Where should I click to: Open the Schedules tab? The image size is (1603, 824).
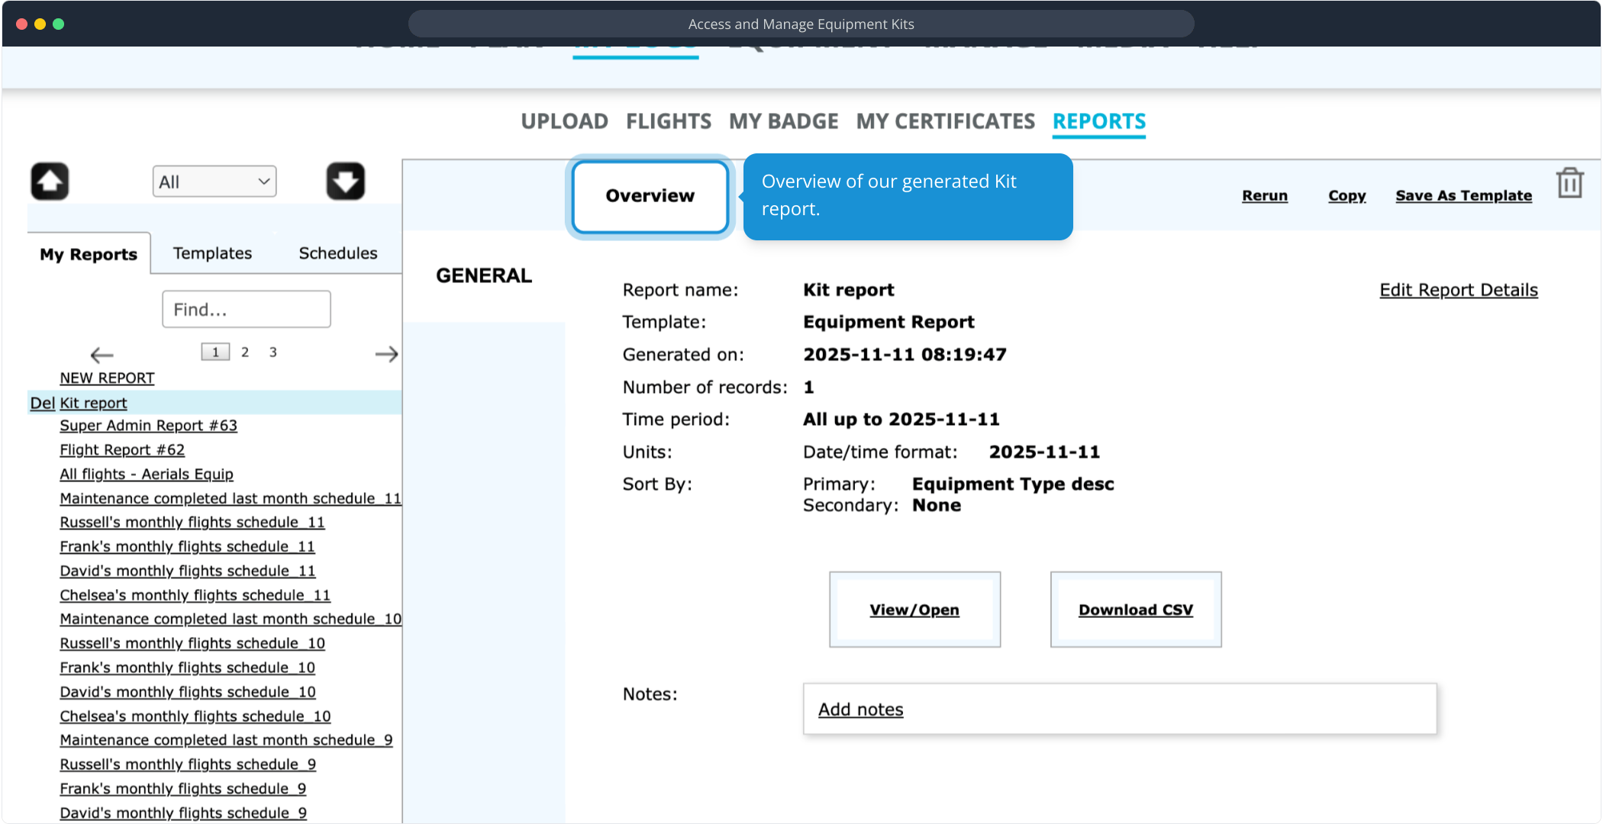pyautogui.click(x=337, y=253)
